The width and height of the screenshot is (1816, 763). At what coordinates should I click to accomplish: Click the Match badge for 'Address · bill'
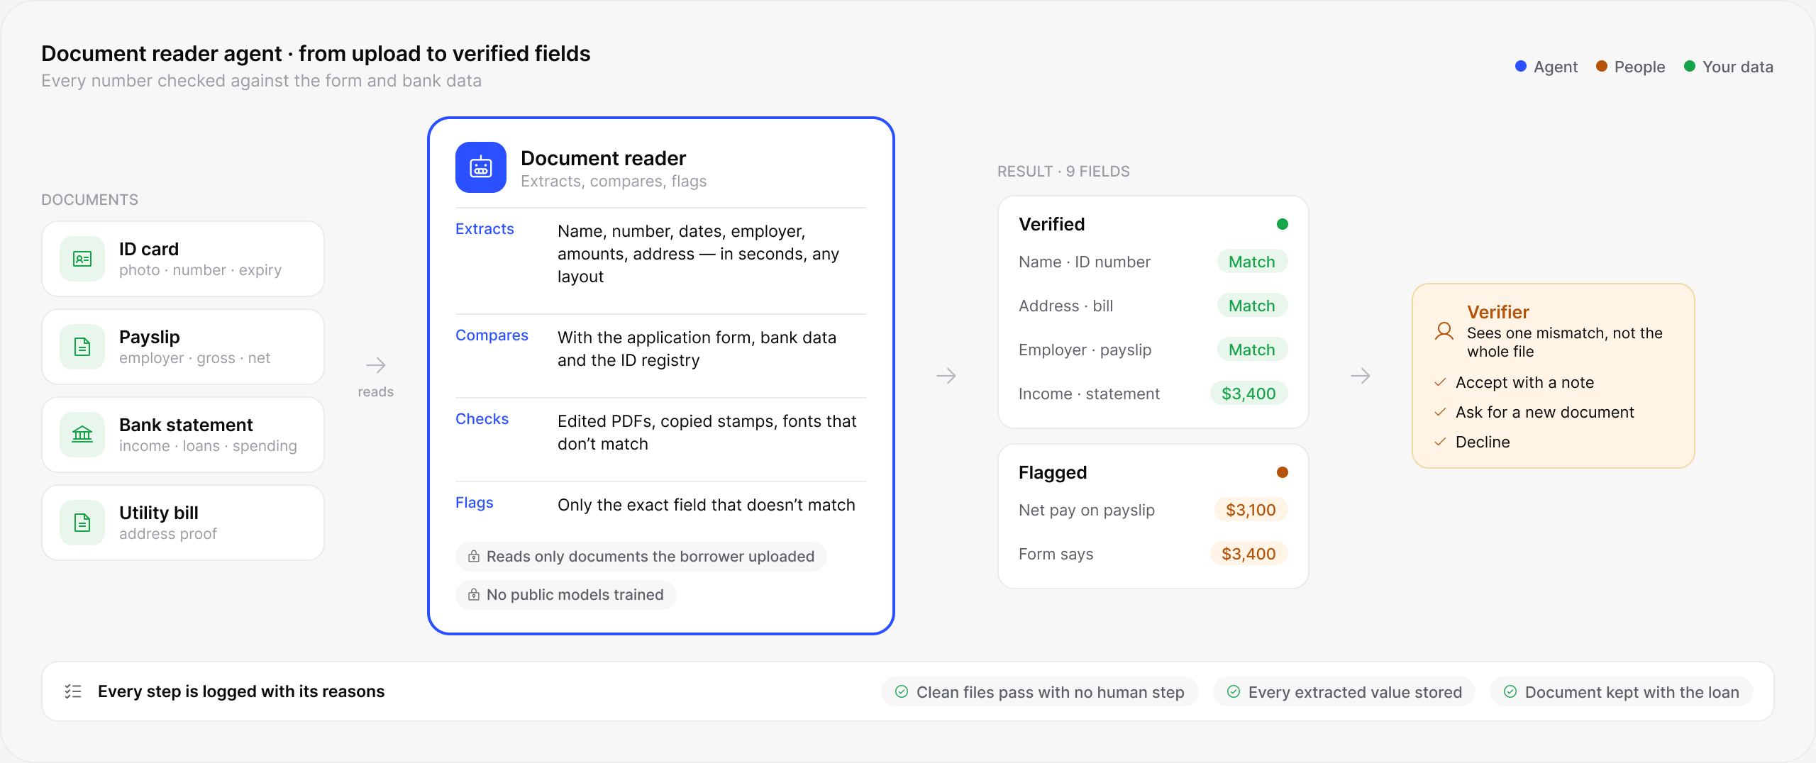point(1252,306)
